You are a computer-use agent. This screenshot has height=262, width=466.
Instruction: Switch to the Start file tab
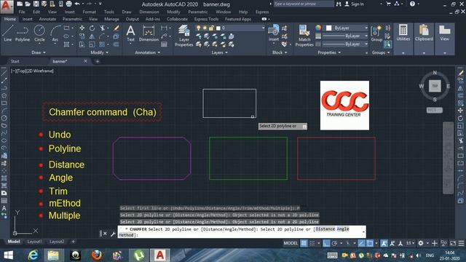[15, 61]
